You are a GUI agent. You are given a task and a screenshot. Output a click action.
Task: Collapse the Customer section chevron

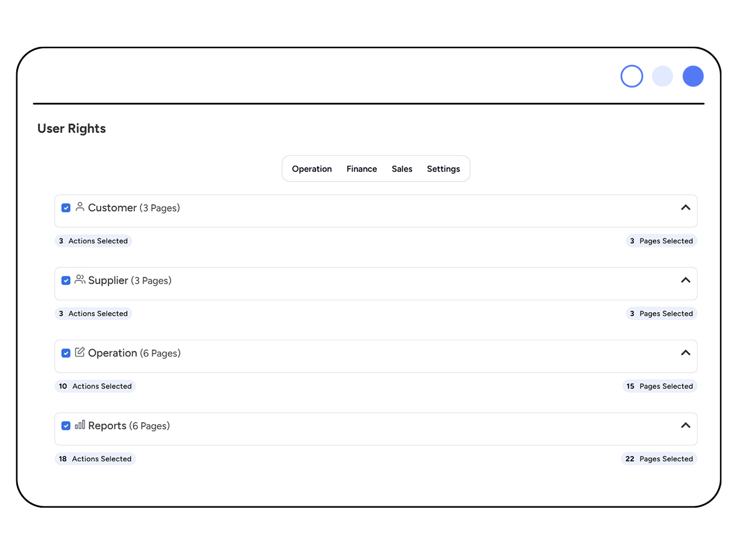point(686,208)
